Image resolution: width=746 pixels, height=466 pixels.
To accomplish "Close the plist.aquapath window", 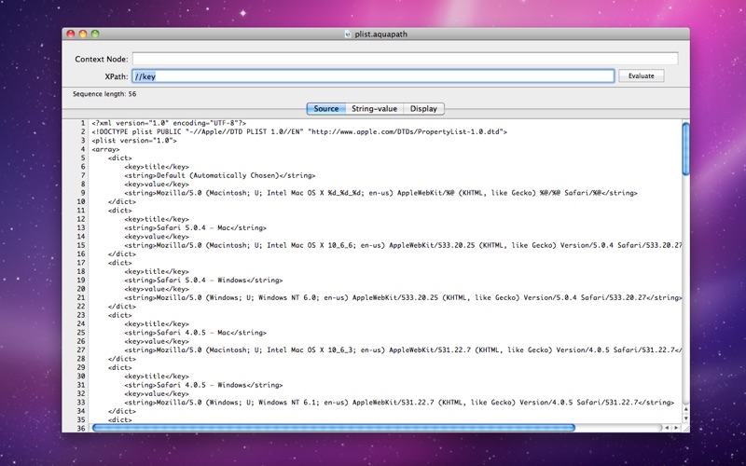I will (71, 34).
